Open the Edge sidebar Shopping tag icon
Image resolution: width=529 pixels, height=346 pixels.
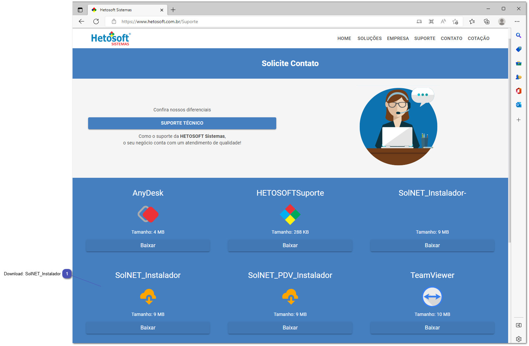(519, 49)
